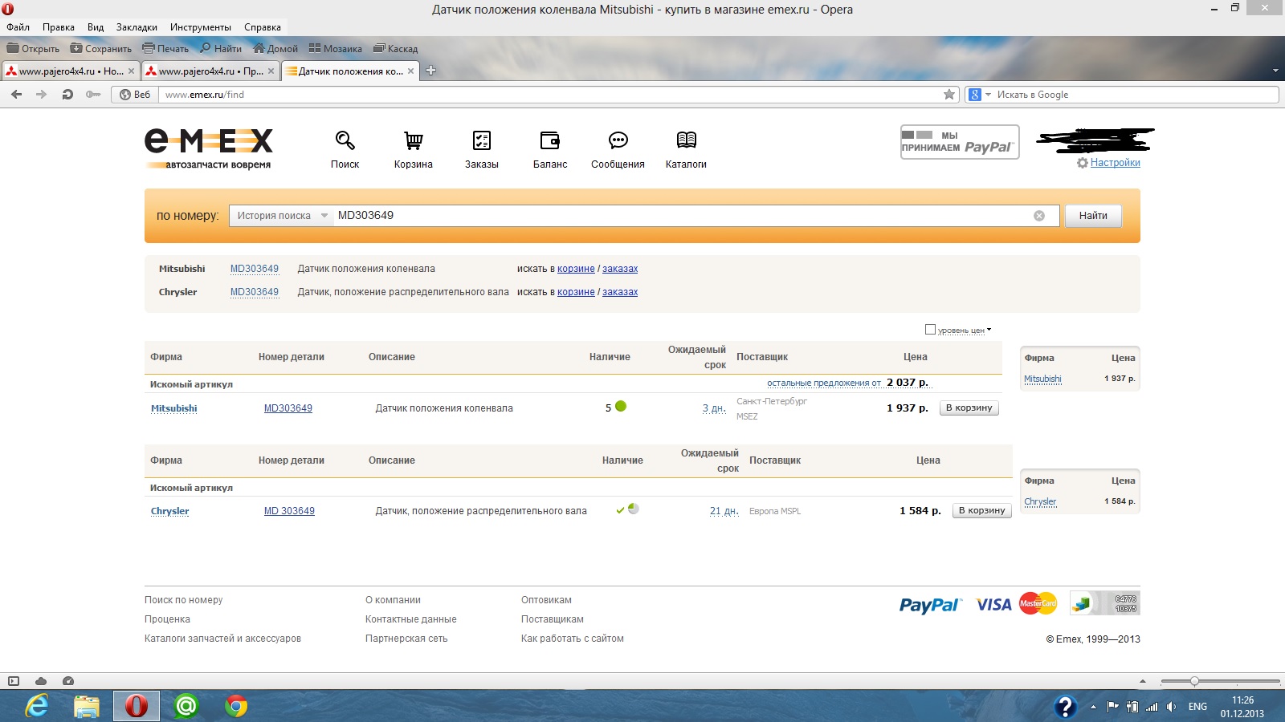1285x722 pixels.
Task: Click the Поиск magnifier icon
Action: pyautogui.click(x=345, y=141)
